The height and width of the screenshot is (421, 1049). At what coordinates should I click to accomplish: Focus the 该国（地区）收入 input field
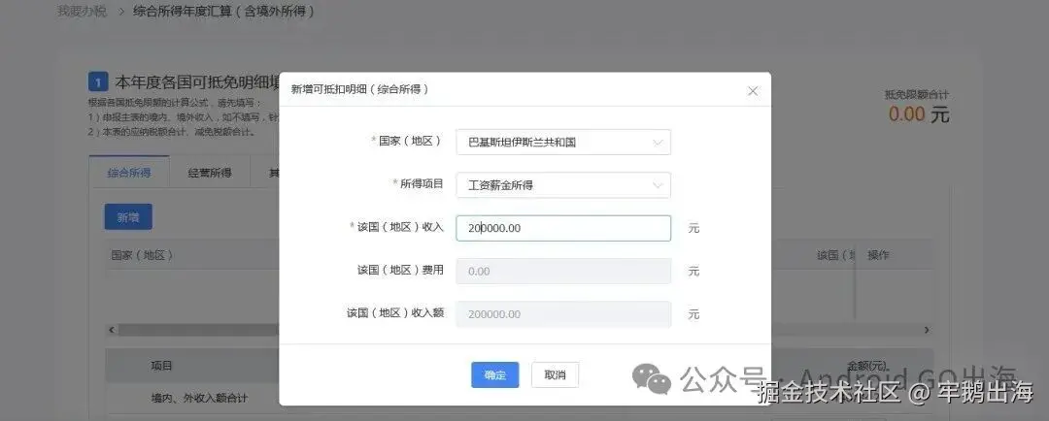(563, 228)
